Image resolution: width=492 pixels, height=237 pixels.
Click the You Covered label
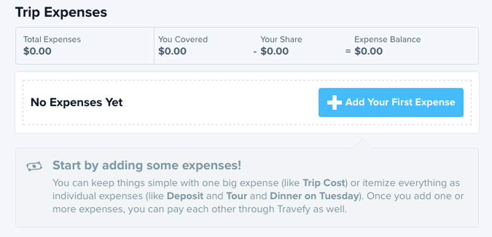(183, 39)
